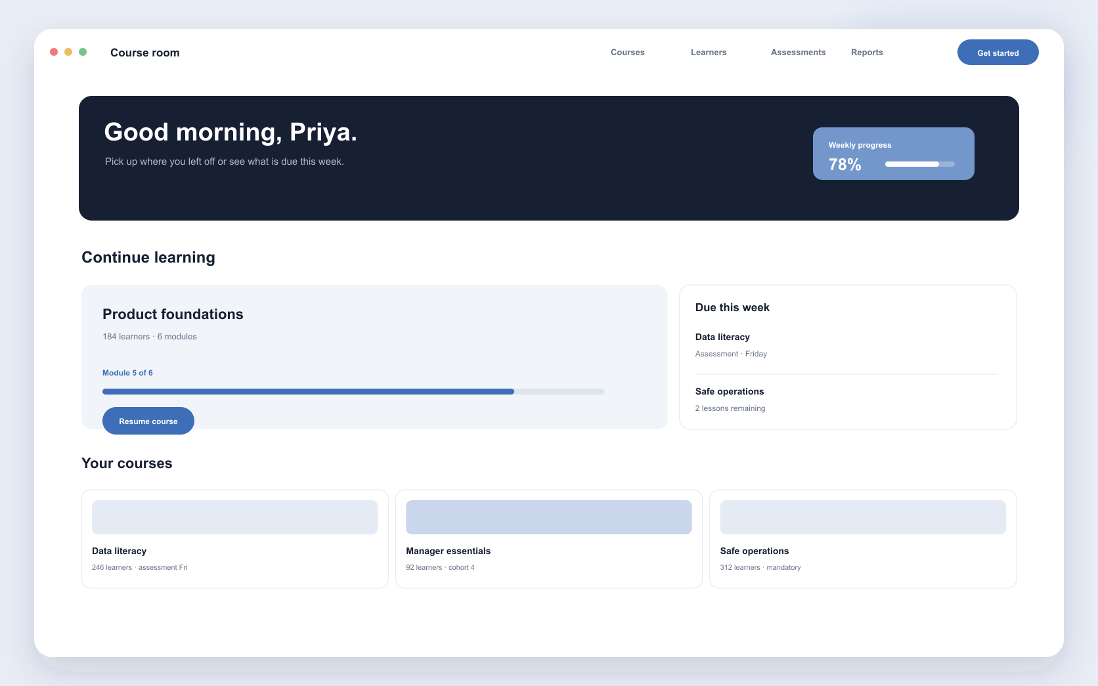Click the 'Module 5 of 6' label

[x=127, y=373]
